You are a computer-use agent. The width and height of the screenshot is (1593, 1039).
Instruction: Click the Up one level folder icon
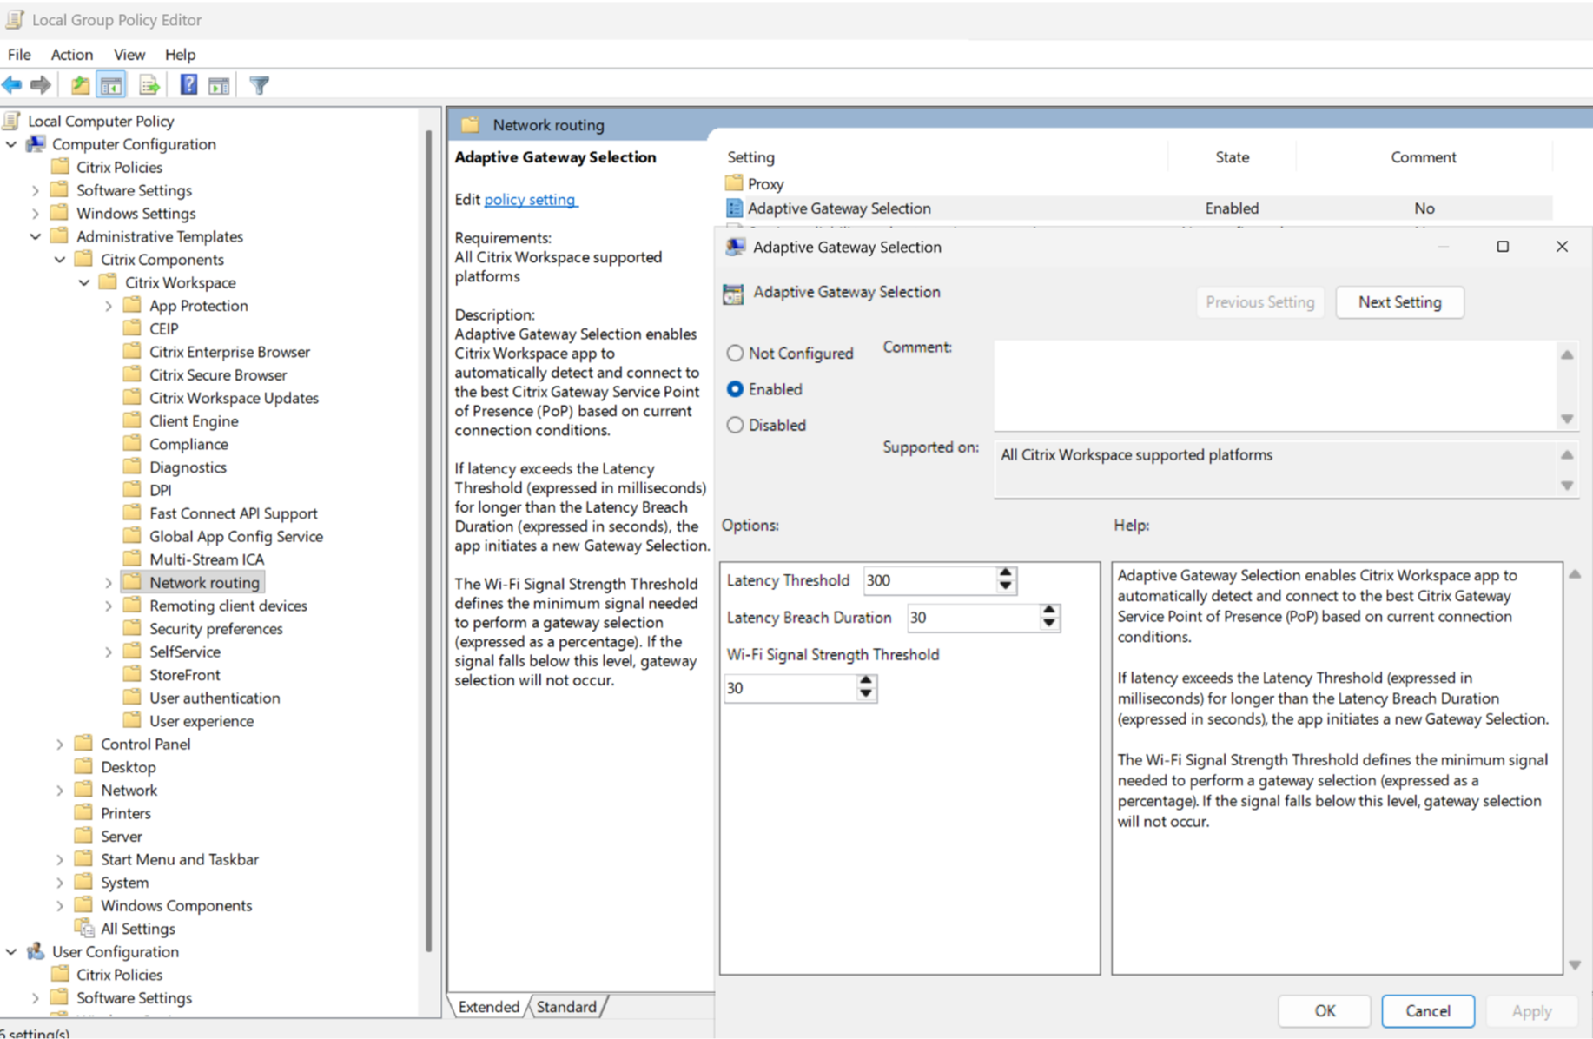tap(80, 85)
